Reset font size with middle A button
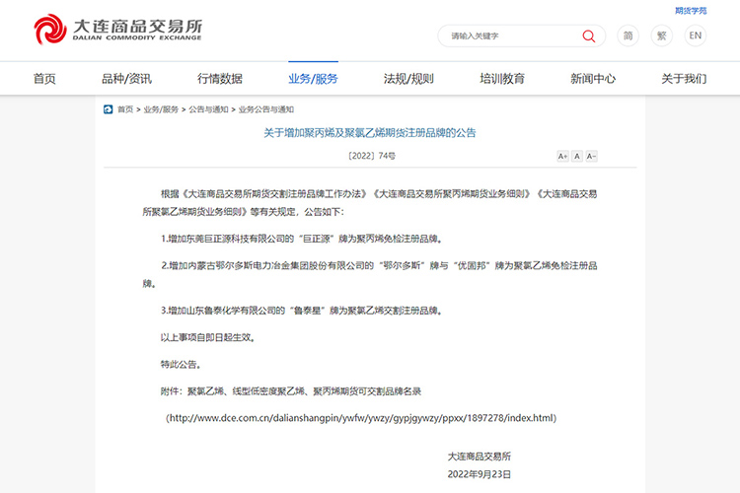Viewport: 740px width, 493px height. tap(577, 156)
